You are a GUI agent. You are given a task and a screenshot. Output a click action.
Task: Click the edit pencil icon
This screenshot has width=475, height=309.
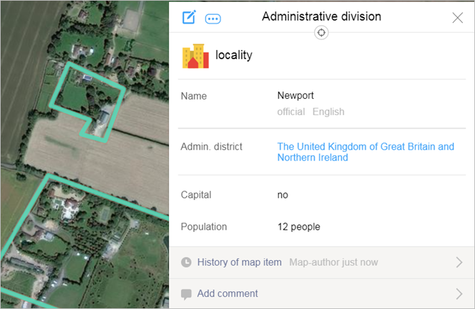(x=189, y=18)
